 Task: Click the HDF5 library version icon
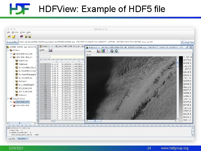click(30, 37)
